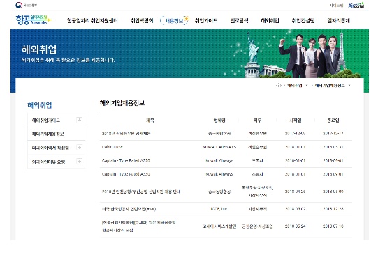Open the IOCE, Inc. job posting row
This screenshot has height=271, width=378.
click(226, 209)
